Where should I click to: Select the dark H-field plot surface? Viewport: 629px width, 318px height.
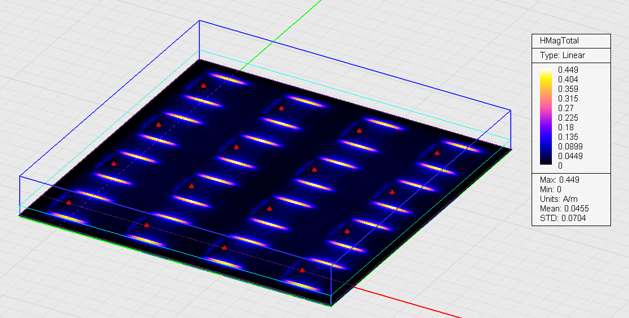tap(266, 183)
